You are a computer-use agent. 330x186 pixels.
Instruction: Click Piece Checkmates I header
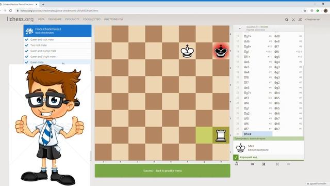(x=57, y=31)
